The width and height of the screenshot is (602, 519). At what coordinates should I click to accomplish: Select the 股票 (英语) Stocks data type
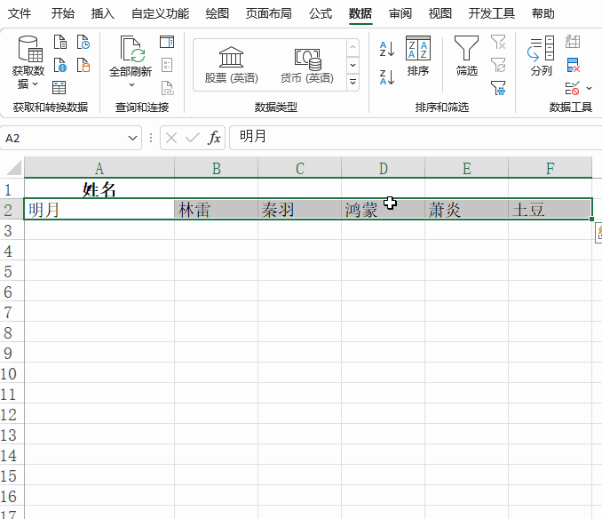(231, 65)
